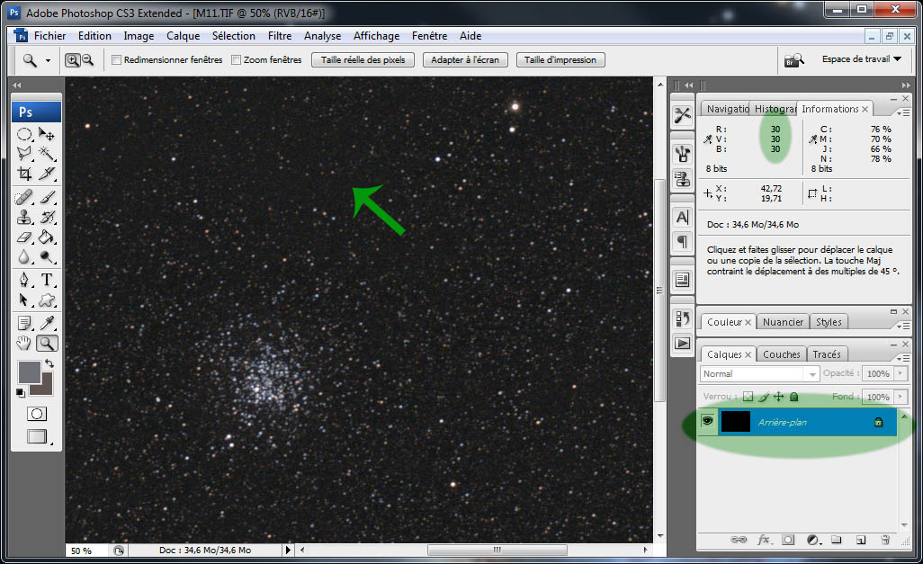Select the Eyedropper tool in toolbox

click(x=47, y=323)
